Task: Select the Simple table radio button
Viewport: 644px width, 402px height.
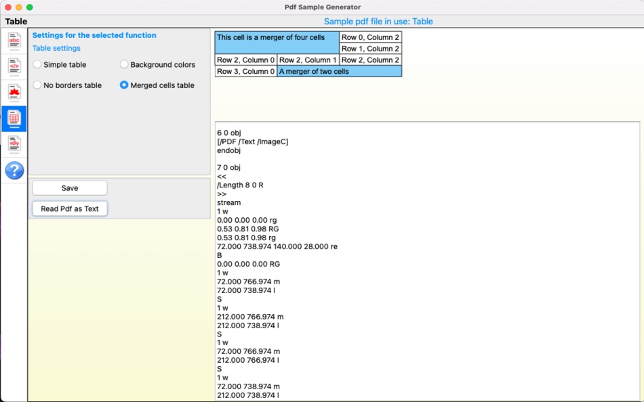Action: point(37,64)
